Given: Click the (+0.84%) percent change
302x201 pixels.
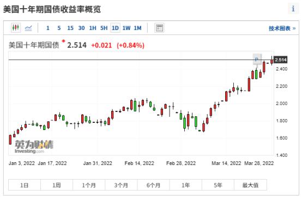Looking at the screenshot, I should (x=131, y=45).
